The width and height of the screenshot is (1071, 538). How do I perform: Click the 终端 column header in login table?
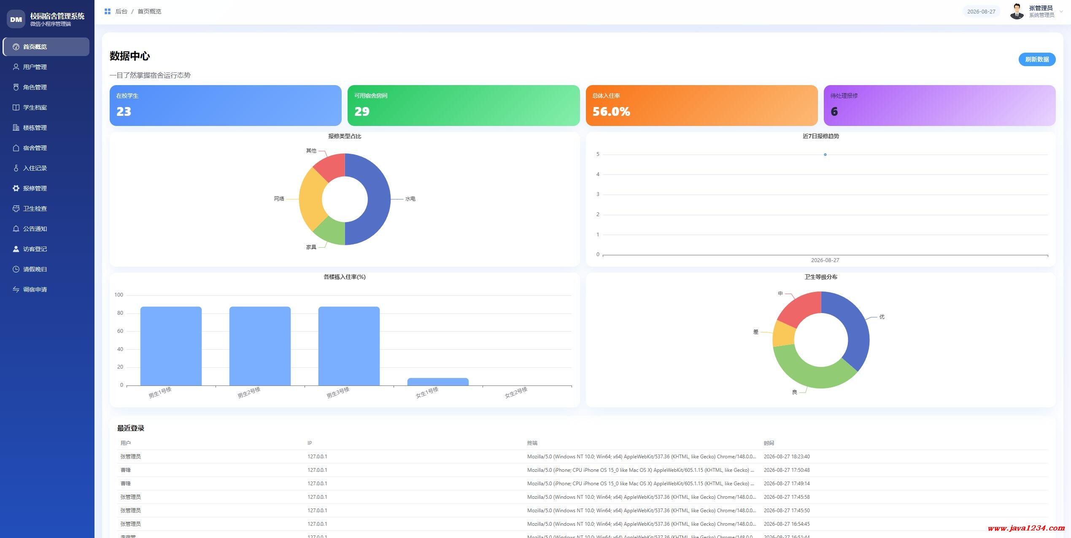tap(532, 443)
